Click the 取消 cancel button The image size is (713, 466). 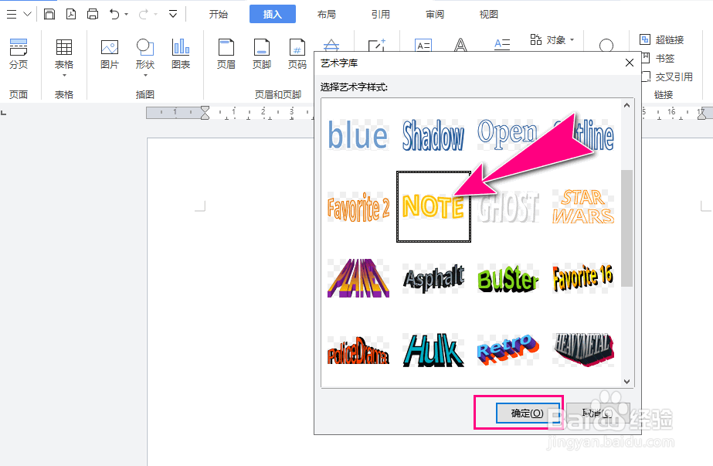click(598, 413)
